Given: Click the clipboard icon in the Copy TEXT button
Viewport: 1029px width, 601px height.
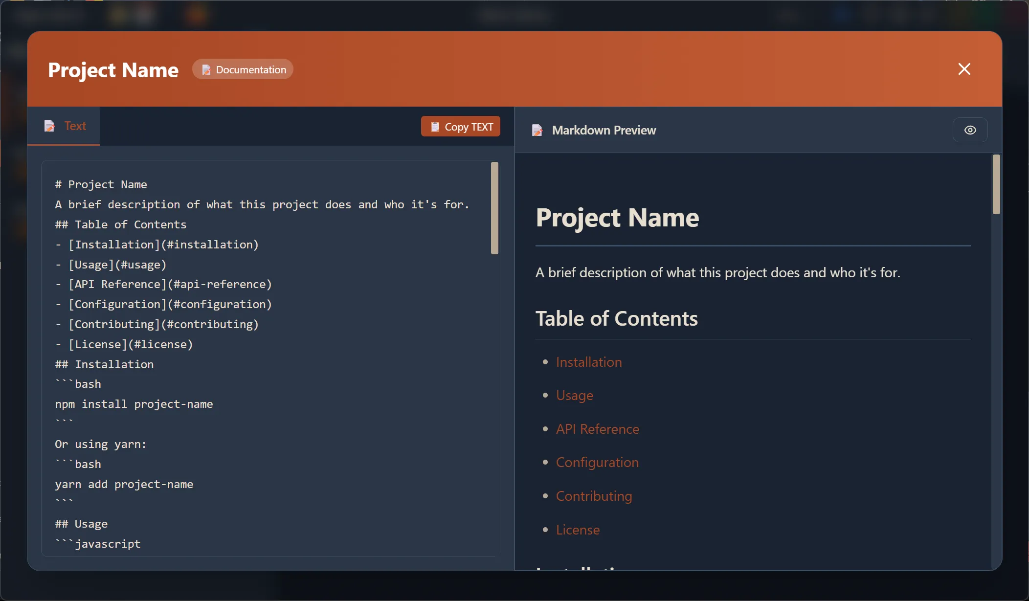Looking at the screenshot, I should pyautogui.click(x=435, y=127).
